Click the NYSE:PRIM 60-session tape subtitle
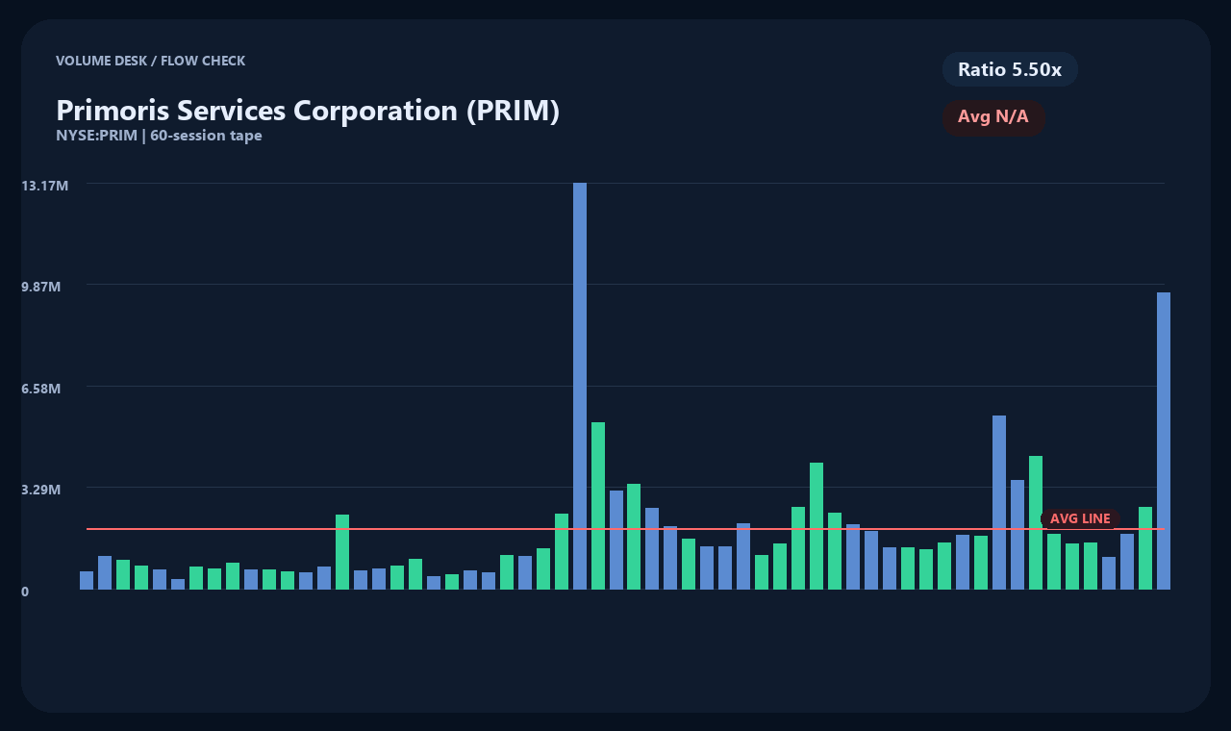 [159, 136]
